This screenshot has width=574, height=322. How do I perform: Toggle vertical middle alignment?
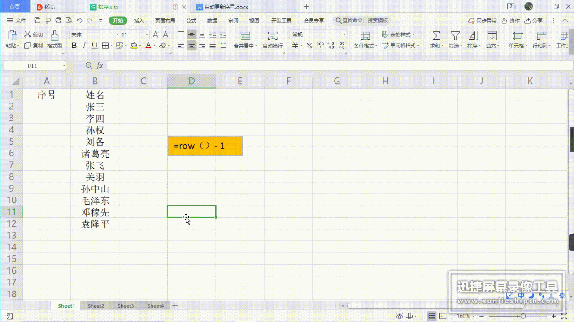pyautogui.click(x=191, y=34)
